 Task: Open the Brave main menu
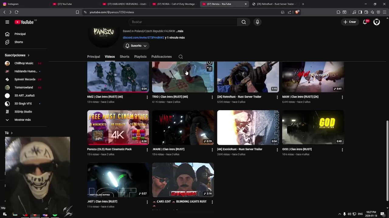(384, 12)
